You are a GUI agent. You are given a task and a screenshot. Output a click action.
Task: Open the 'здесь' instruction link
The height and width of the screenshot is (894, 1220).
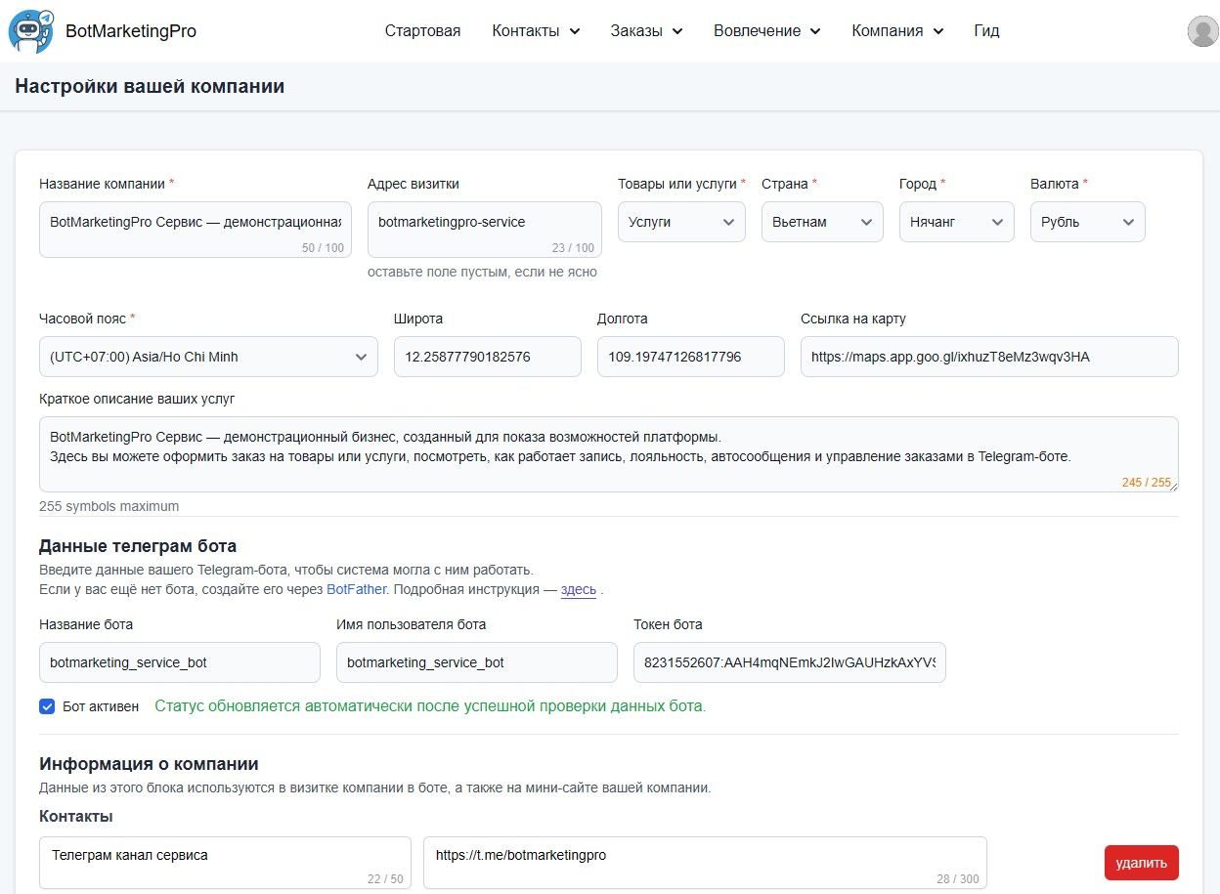coord(578,589)
